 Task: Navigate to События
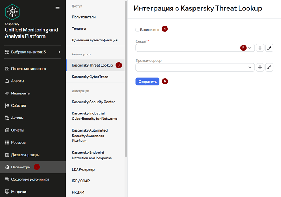coord(33,105)
